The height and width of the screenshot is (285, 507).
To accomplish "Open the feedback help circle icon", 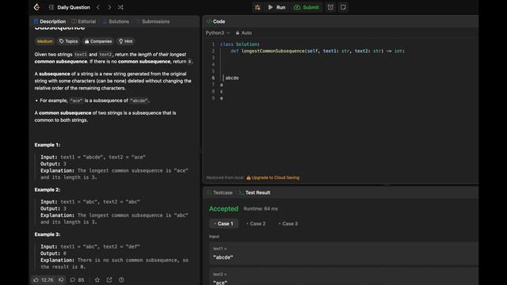I will click(x=121, y=279).
